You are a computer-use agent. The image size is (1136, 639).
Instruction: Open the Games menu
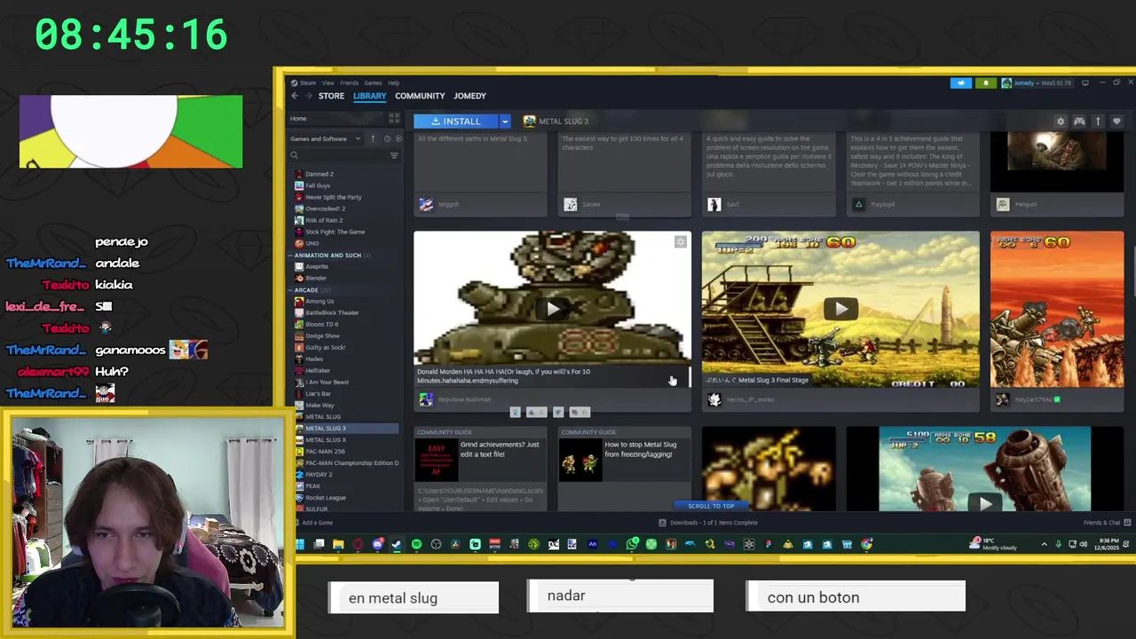(x=373, y=83)
